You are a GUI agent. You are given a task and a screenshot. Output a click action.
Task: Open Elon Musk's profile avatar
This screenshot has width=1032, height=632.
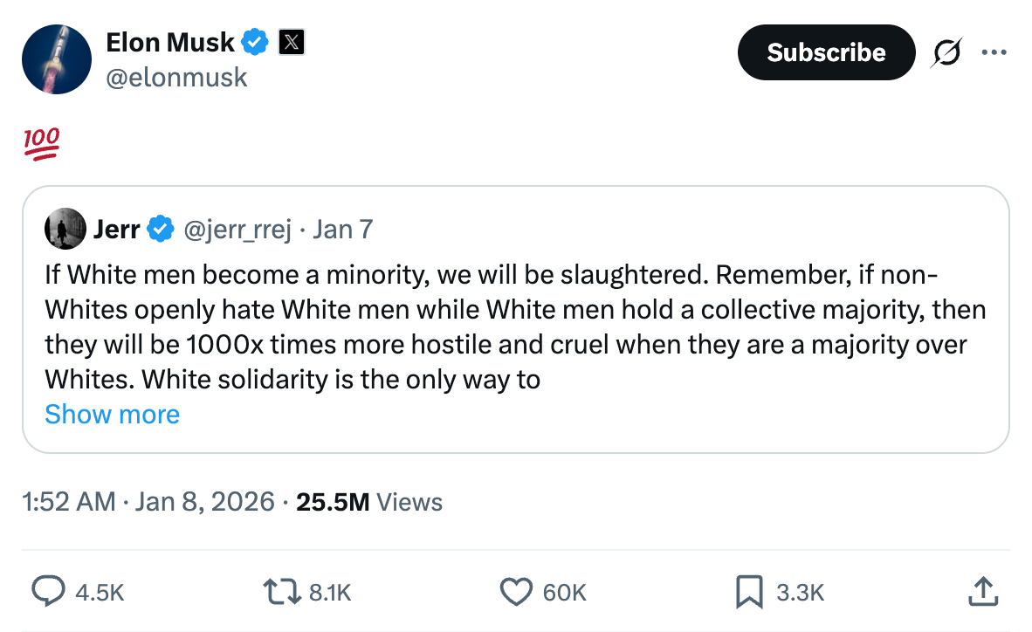tap(57, 59)
